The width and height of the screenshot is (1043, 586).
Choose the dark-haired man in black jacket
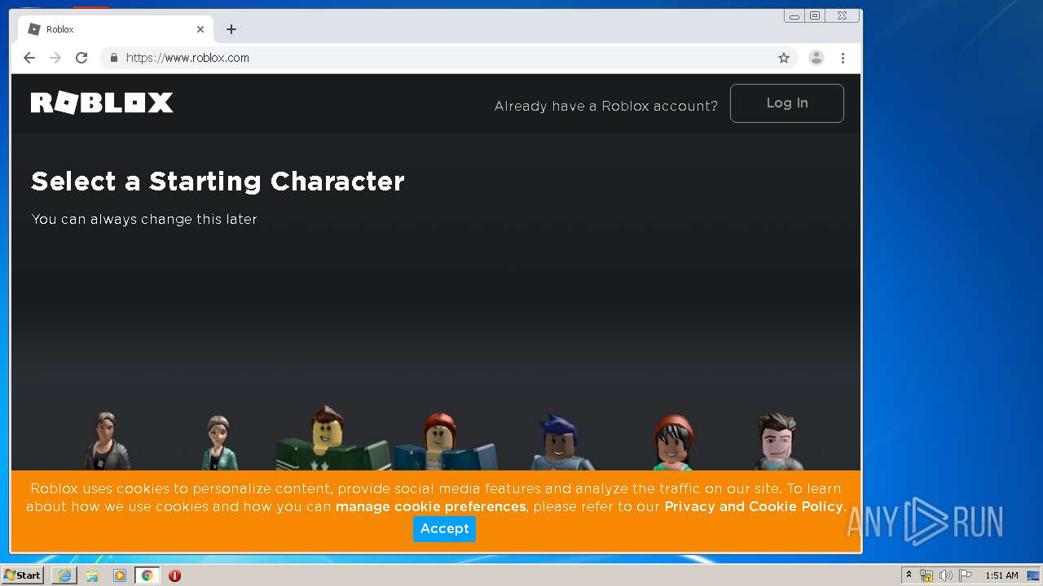pos(107,442)
